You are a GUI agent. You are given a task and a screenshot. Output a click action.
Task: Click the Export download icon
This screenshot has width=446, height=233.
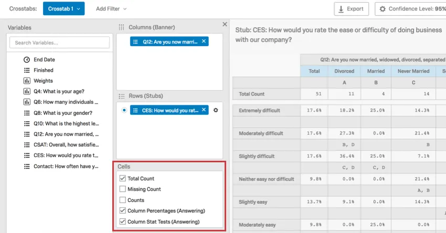point(341,9)
